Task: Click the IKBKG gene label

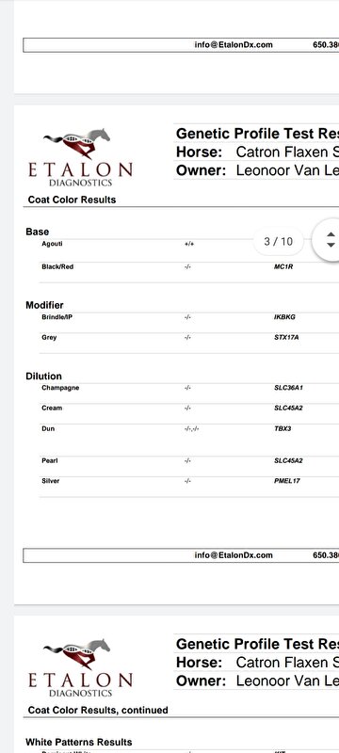Action: [284, 317]
